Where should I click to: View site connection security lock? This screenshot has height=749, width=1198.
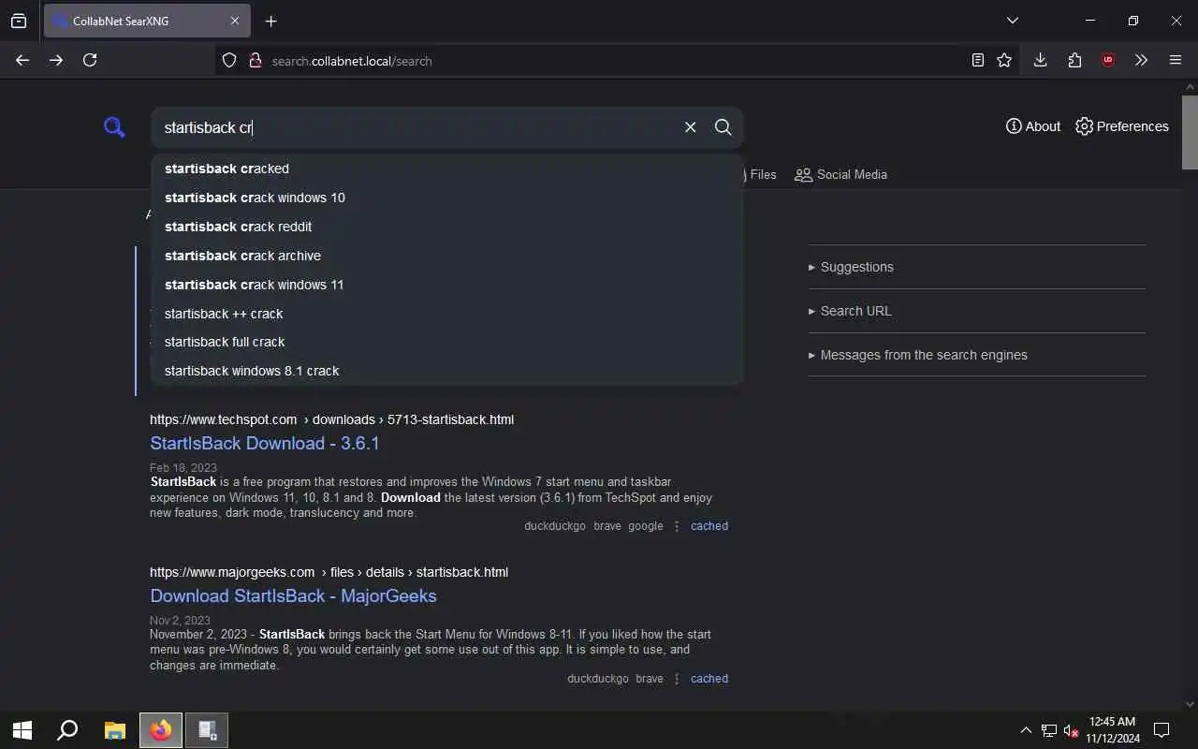255,60
